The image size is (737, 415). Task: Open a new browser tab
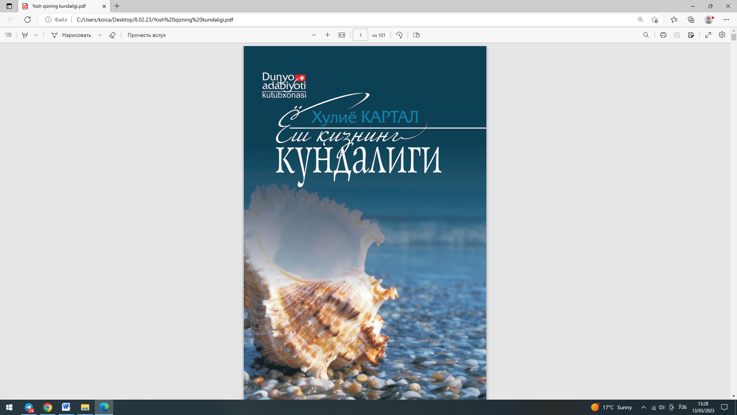[x=117, y=6]
